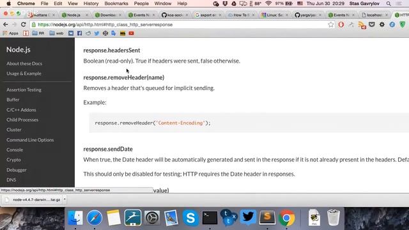Open the RR bookmarks folder
Viewport: 409px width, 230px height.
[x=38, y=33]
